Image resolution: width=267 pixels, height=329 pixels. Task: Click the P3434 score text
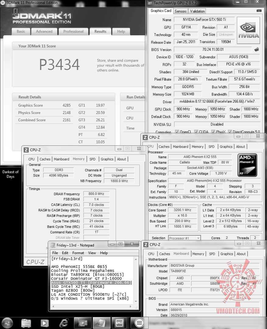60,64
